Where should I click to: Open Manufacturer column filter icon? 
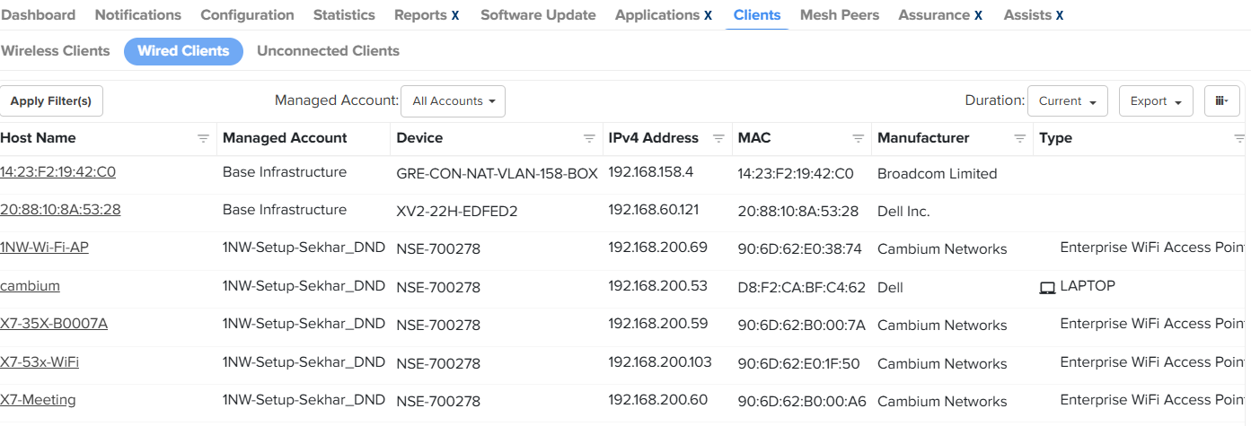click(1020, 138)
